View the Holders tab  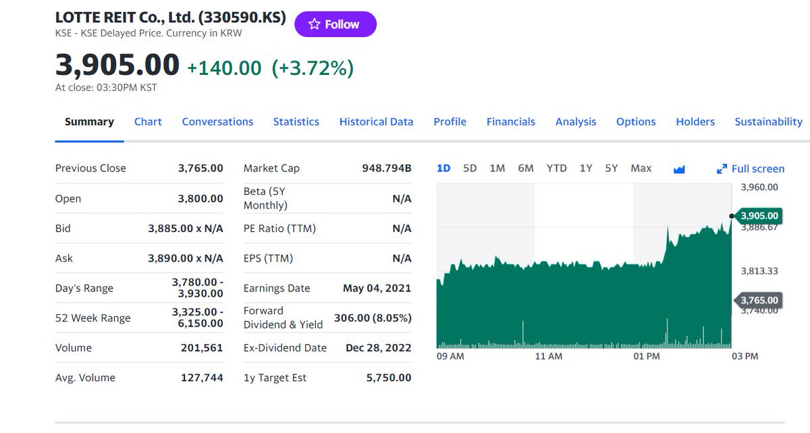[695, 122]
